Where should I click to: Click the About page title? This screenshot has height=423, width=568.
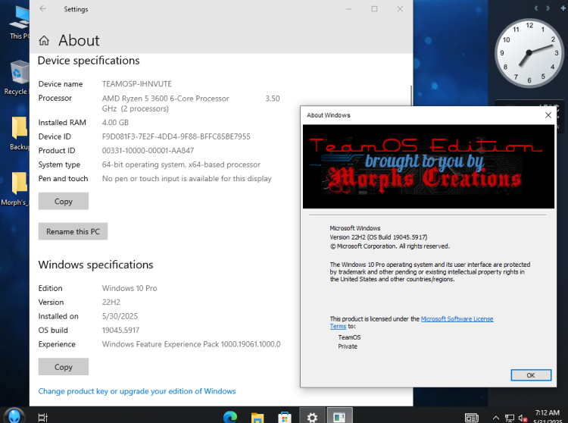(x=79, y=41)
